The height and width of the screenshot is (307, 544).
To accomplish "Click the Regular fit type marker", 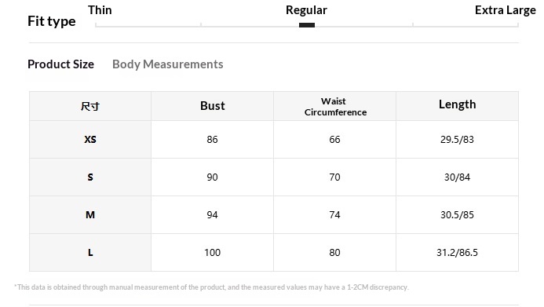I will tap(307, 25).
